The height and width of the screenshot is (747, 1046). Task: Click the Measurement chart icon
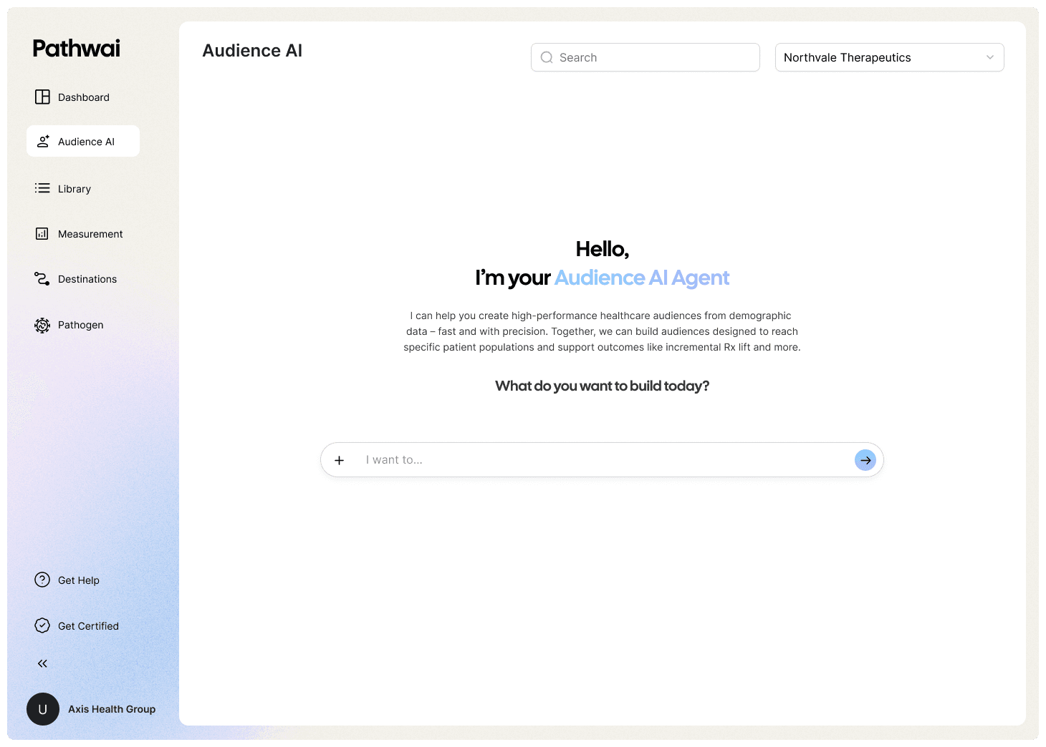42,233
